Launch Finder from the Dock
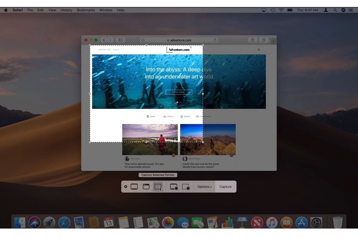The width and height of the screenshot is (358, 238). tap(20, 222)
